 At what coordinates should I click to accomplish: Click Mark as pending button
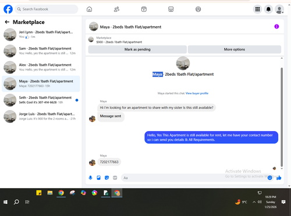[137, 49]
